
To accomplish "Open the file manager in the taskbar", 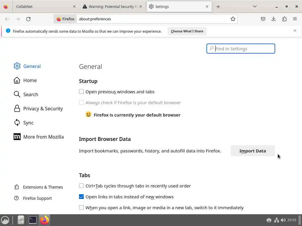I will click(21, 220).
